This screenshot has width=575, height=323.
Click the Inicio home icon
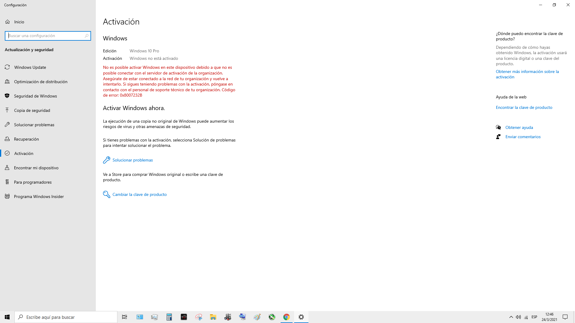coord(7,22)
